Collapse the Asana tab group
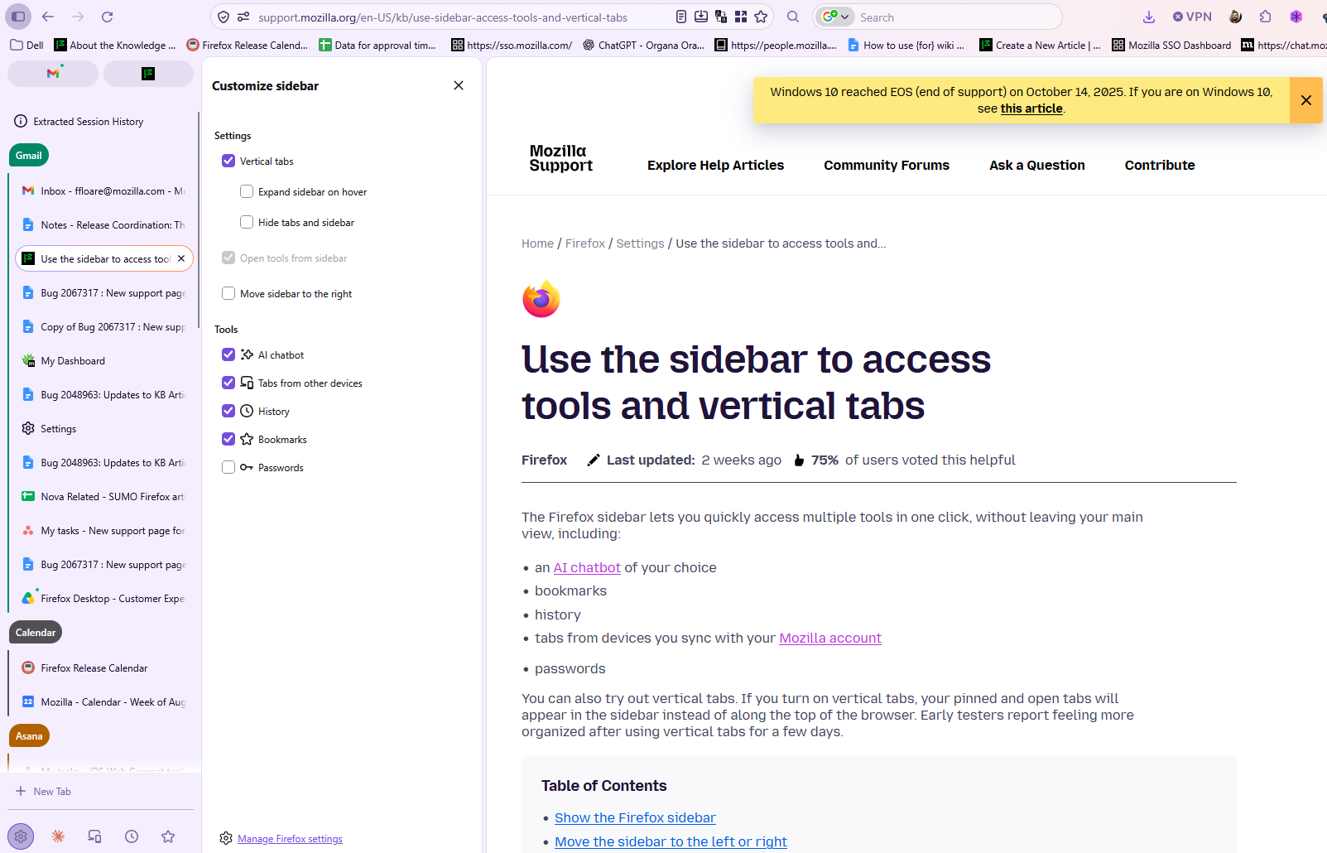The height and width of the screenshot is (853, 1327). tap(29, 735)
